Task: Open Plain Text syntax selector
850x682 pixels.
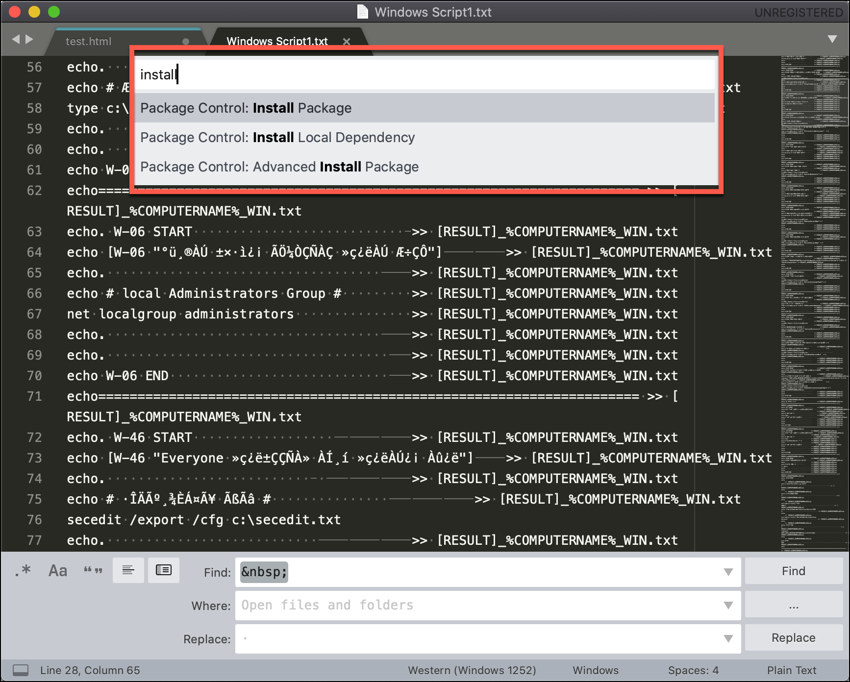Action: (x=792, y=670)
